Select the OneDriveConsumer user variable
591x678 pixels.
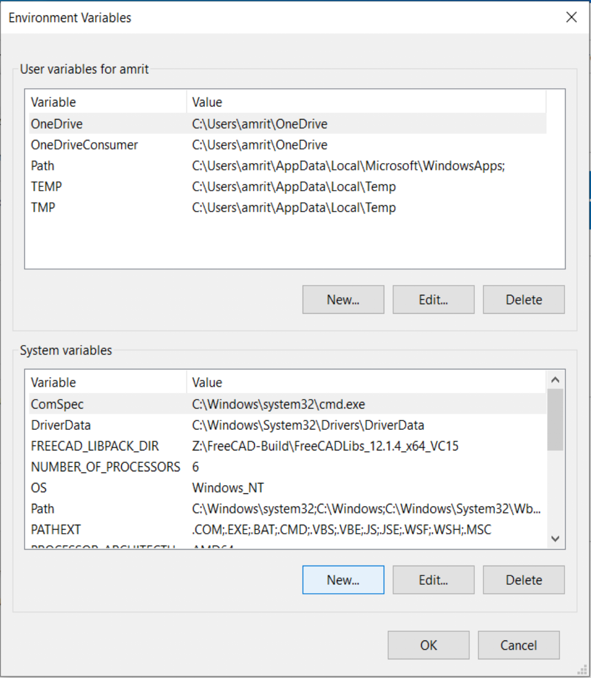[84, 145]
